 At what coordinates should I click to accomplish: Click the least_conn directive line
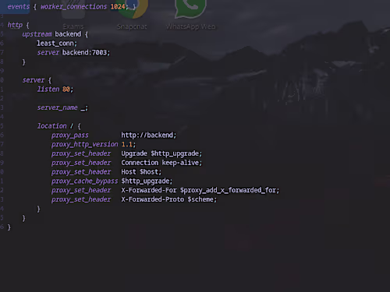[57, 44]
